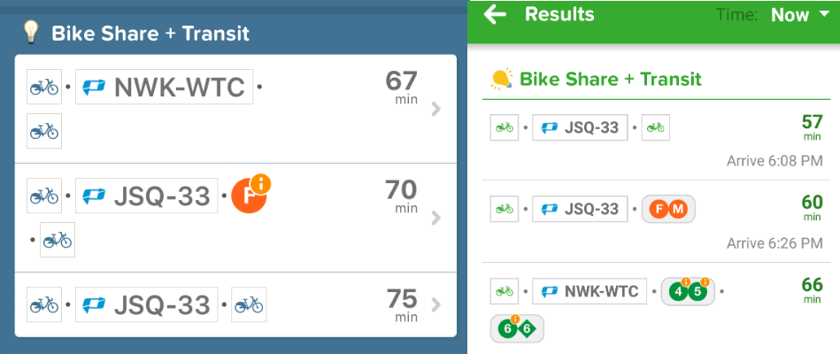Click the second-row bike icon of the 70 min route

tap(58, 240)
